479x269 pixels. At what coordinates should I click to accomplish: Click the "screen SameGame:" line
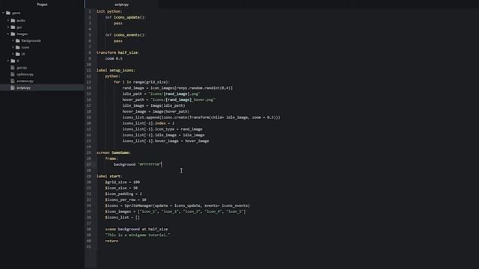click(114, 152)
